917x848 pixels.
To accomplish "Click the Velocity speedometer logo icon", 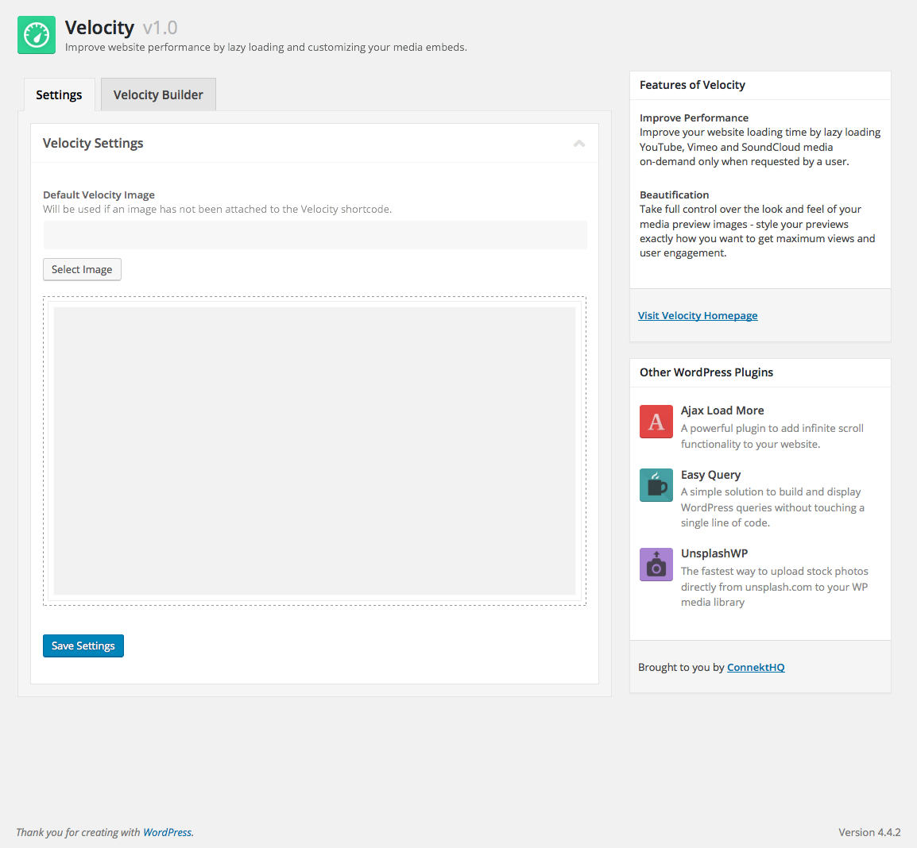I will [37, 35].
